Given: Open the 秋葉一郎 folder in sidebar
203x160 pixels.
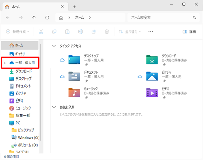Looking at the screenshot, I should tap(19, 116).
